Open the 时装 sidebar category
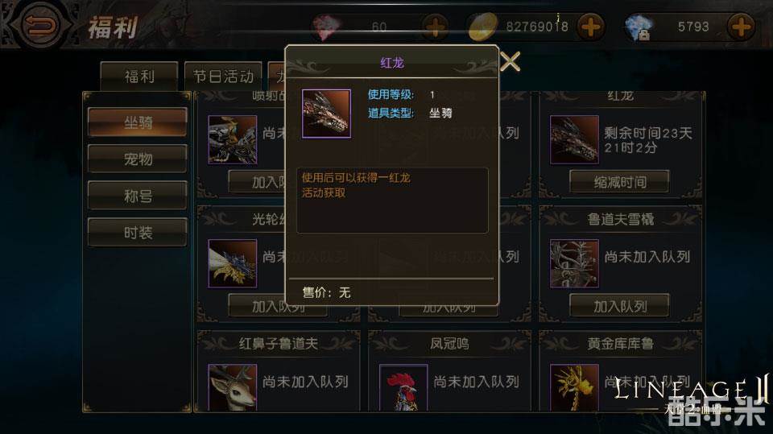The image size is (773, 434). [138, 232]
